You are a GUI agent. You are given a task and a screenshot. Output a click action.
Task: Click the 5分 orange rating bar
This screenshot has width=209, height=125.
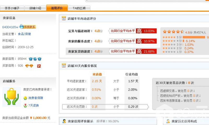pos(194,37)
